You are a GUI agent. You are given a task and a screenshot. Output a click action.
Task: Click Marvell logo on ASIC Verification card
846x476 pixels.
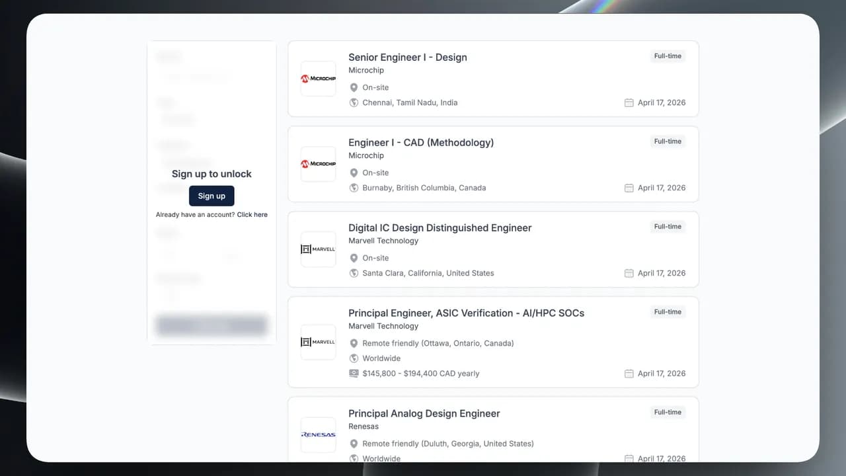click(319, 342)
